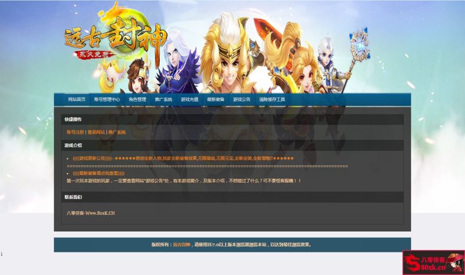Viewport: 465px width, 275px height.
Task: Open the 网站首页 nav item
Action: point(77,99)
